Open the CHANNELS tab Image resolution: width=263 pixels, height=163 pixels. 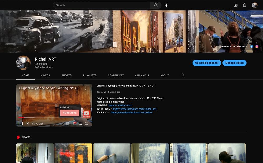pyautogui.click(x=142, y=75)
